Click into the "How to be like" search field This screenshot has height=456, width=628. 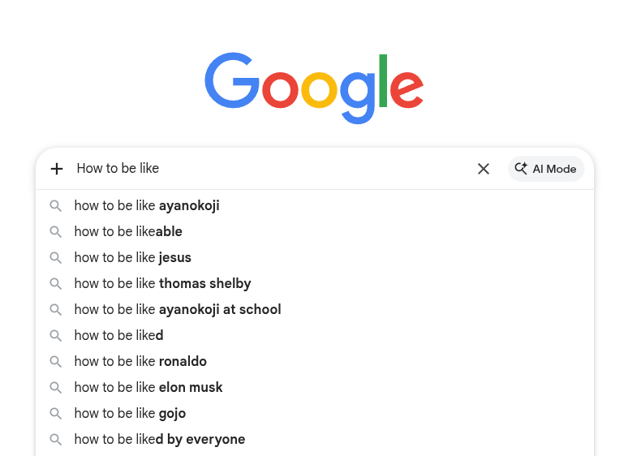273,169
